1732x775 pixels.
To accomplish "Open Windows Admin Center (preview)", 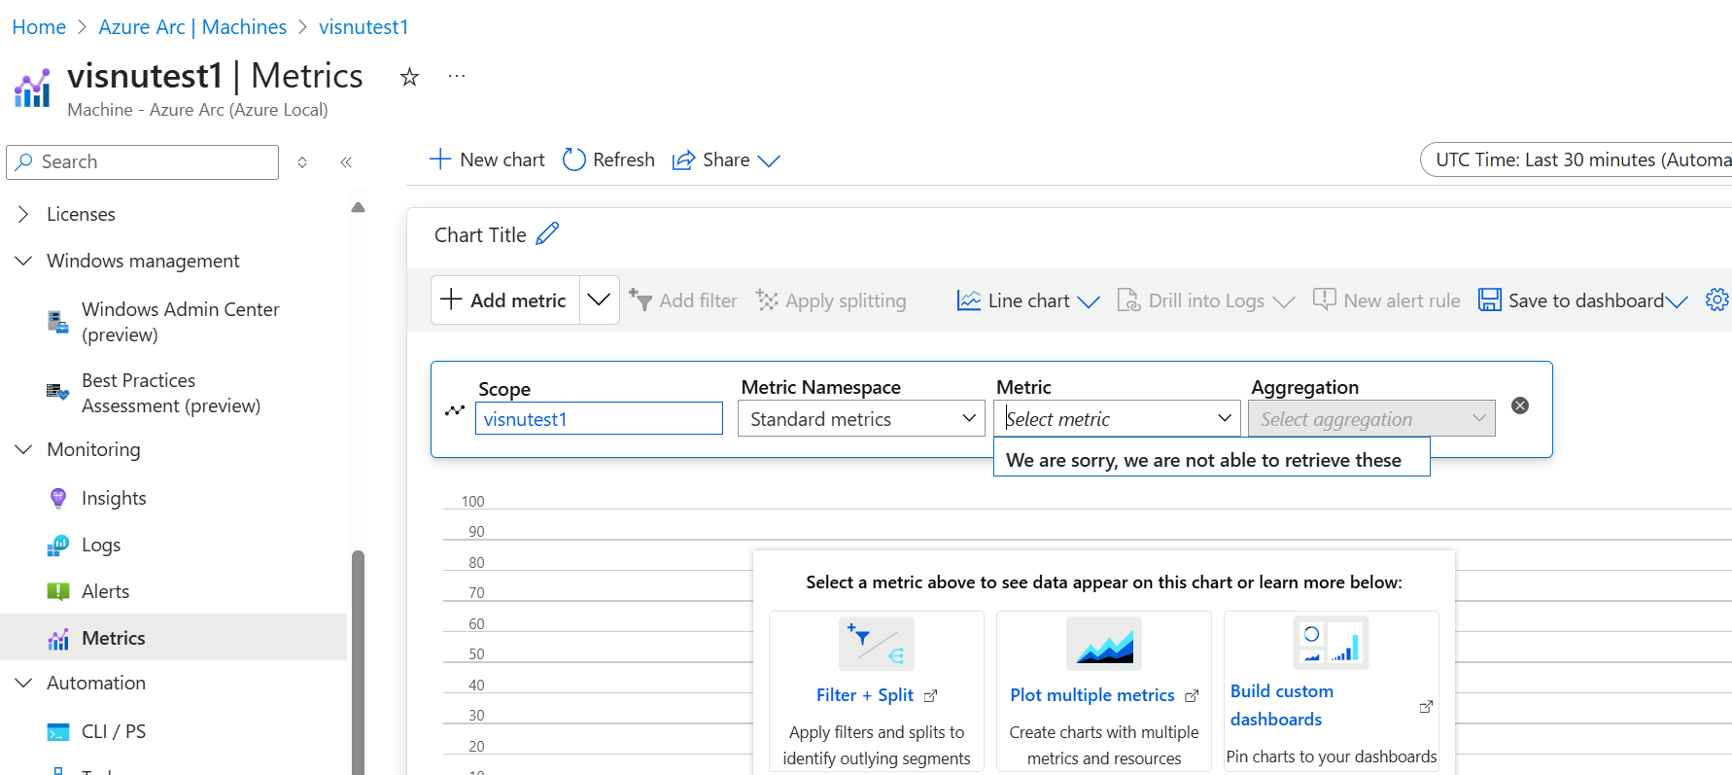I will click(181, 322).
